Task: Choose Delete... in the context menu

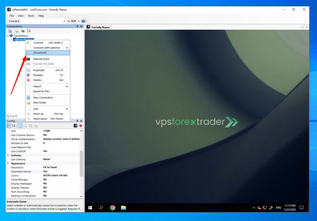Action: point(48,80)
